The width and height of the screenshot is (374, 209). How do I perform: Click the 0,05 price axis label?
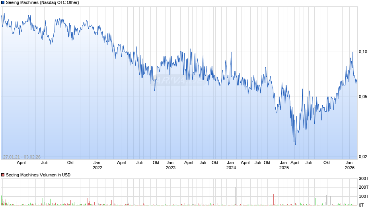[363, 97]
